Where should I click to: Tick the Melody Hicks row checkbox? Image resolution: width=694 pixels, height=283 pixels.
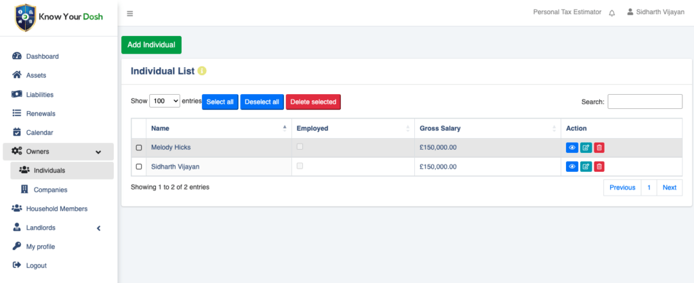[139, 148]
